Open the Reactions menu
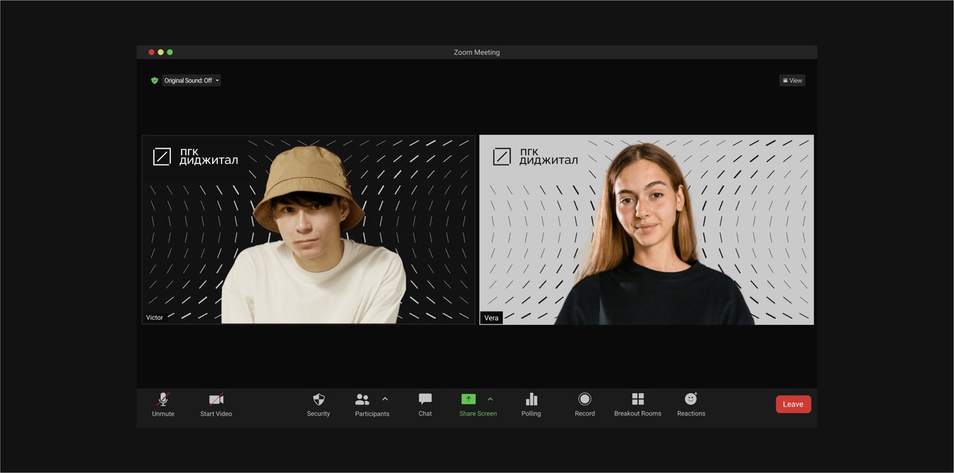Image resolution: width=954 pixels, height=473 pixels. 691,405
